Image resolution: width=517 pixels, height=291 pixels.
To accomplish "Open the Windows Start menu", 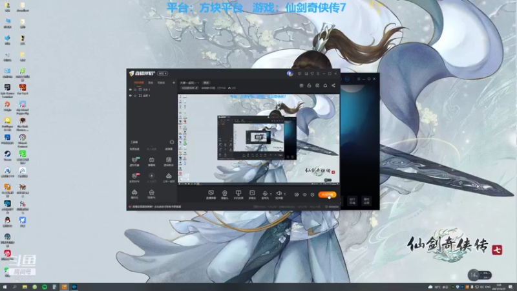I will (5, 287).
